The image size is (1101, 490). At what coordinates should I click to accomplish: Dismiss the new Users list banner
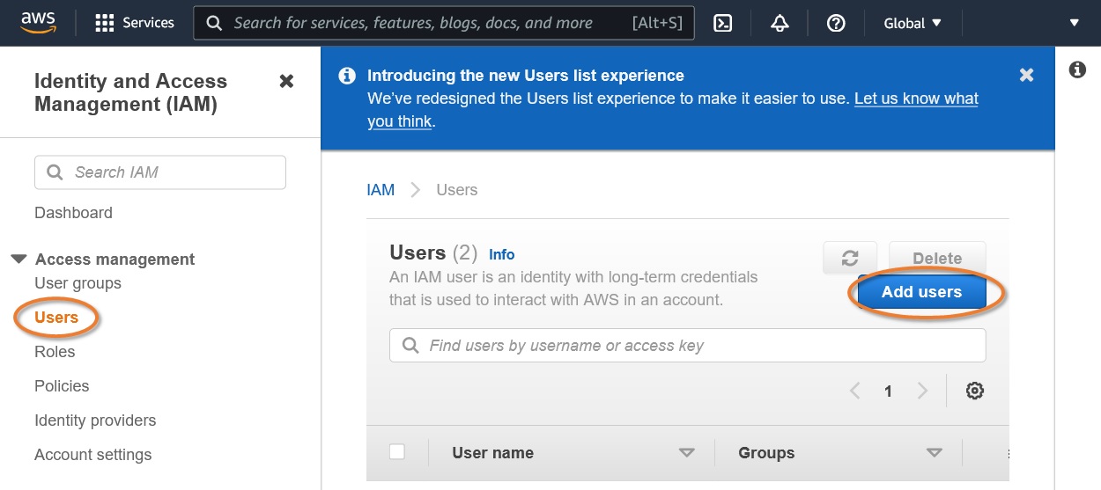tap(1026, 75)
